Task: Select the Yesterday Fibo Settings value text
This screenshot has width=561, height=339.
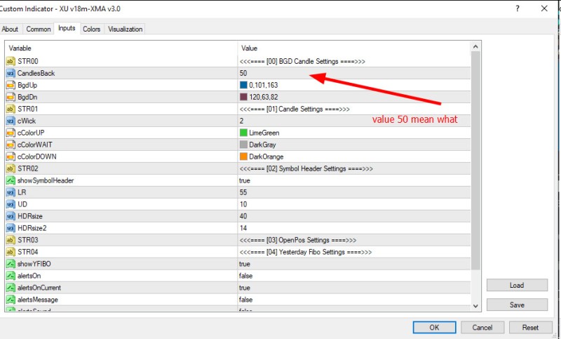Action: tap(305, 252)
